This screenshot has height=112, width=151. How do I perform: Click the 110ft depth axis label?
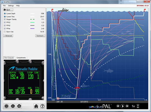(50, 54)
